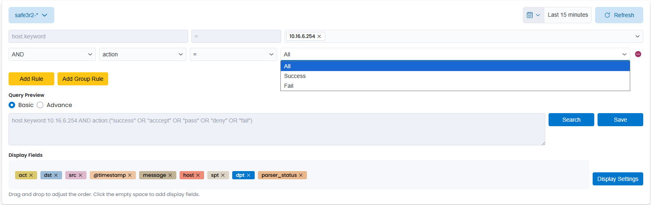Remove the act display field
The width and height of the screenshot is (651, 205).
point(31,175)
